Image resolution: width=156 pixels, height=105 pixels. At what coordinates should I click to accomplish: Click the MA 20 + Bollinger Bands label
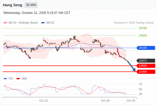[23, 23]
